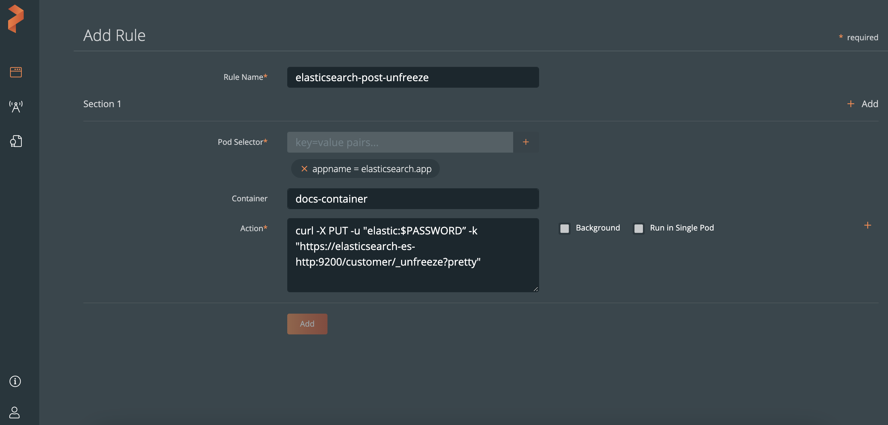The width and height of the screenshot is (888, 425).
Task: Click Section 1 label heading
Action: tap(102, 104)
